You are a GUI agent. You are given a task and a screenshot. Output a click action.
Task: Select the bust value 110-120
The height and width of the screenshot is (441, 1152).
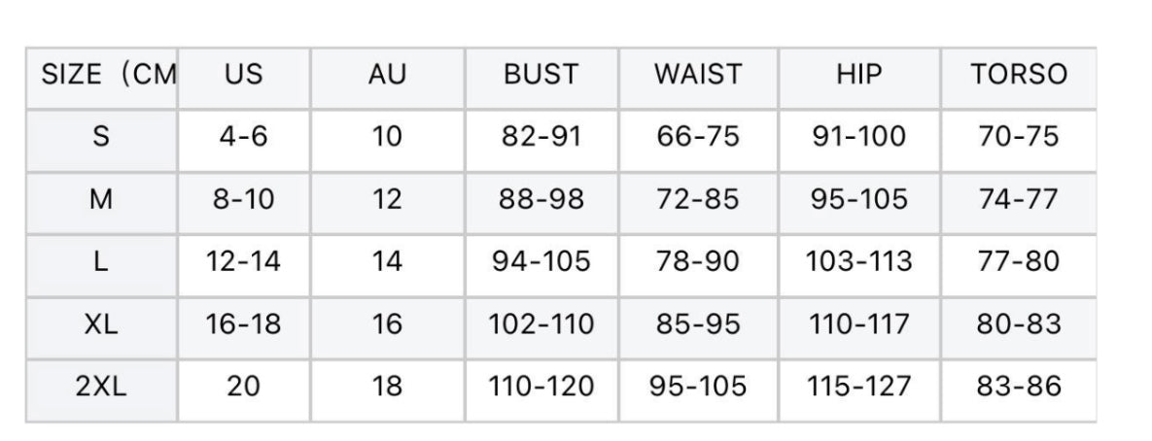click(x=541, y=387)
